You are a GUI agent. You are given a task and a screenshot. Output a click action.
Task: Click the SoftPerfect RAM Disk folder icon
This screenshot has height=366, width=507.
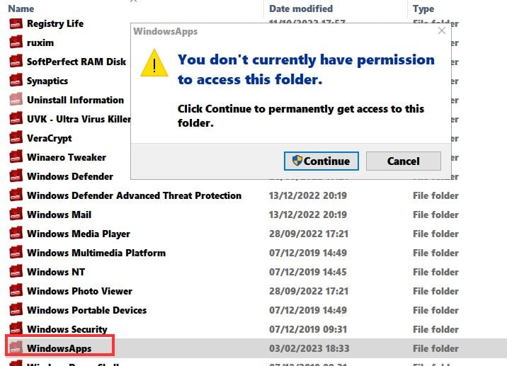click(x=16, y=62)
